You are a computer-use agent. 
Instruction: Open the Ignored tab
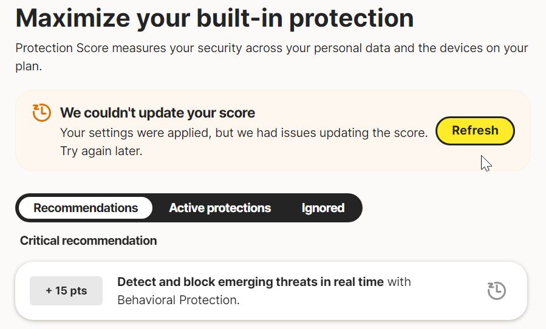tap(322, 208)
